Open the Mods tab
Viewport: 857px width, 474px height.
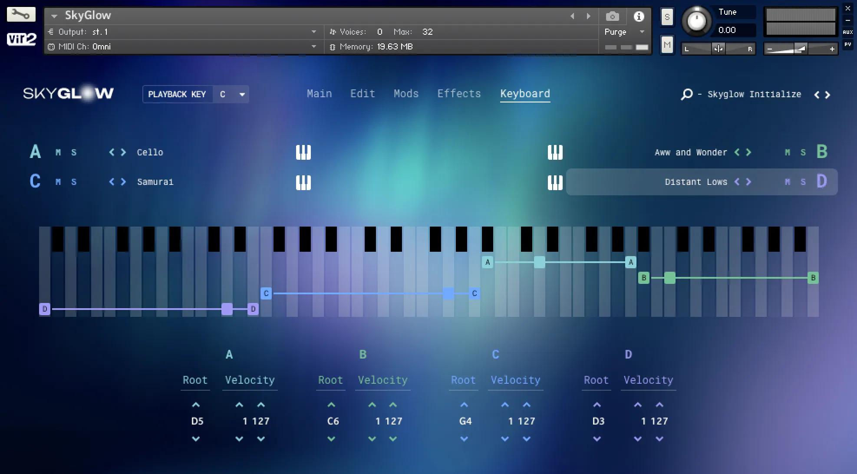(406, 93)
